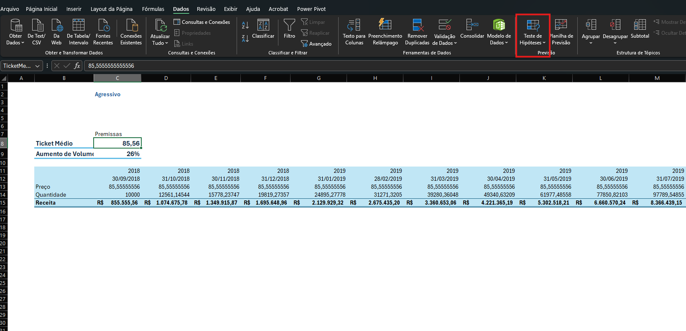Screen dimensions: 686x331
Task: Click in the formula bar value
Action: (x=111, y=66)
